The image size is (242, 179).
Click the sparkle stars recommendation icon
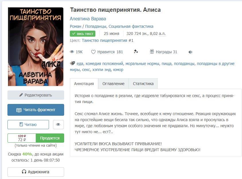[136, 51]
